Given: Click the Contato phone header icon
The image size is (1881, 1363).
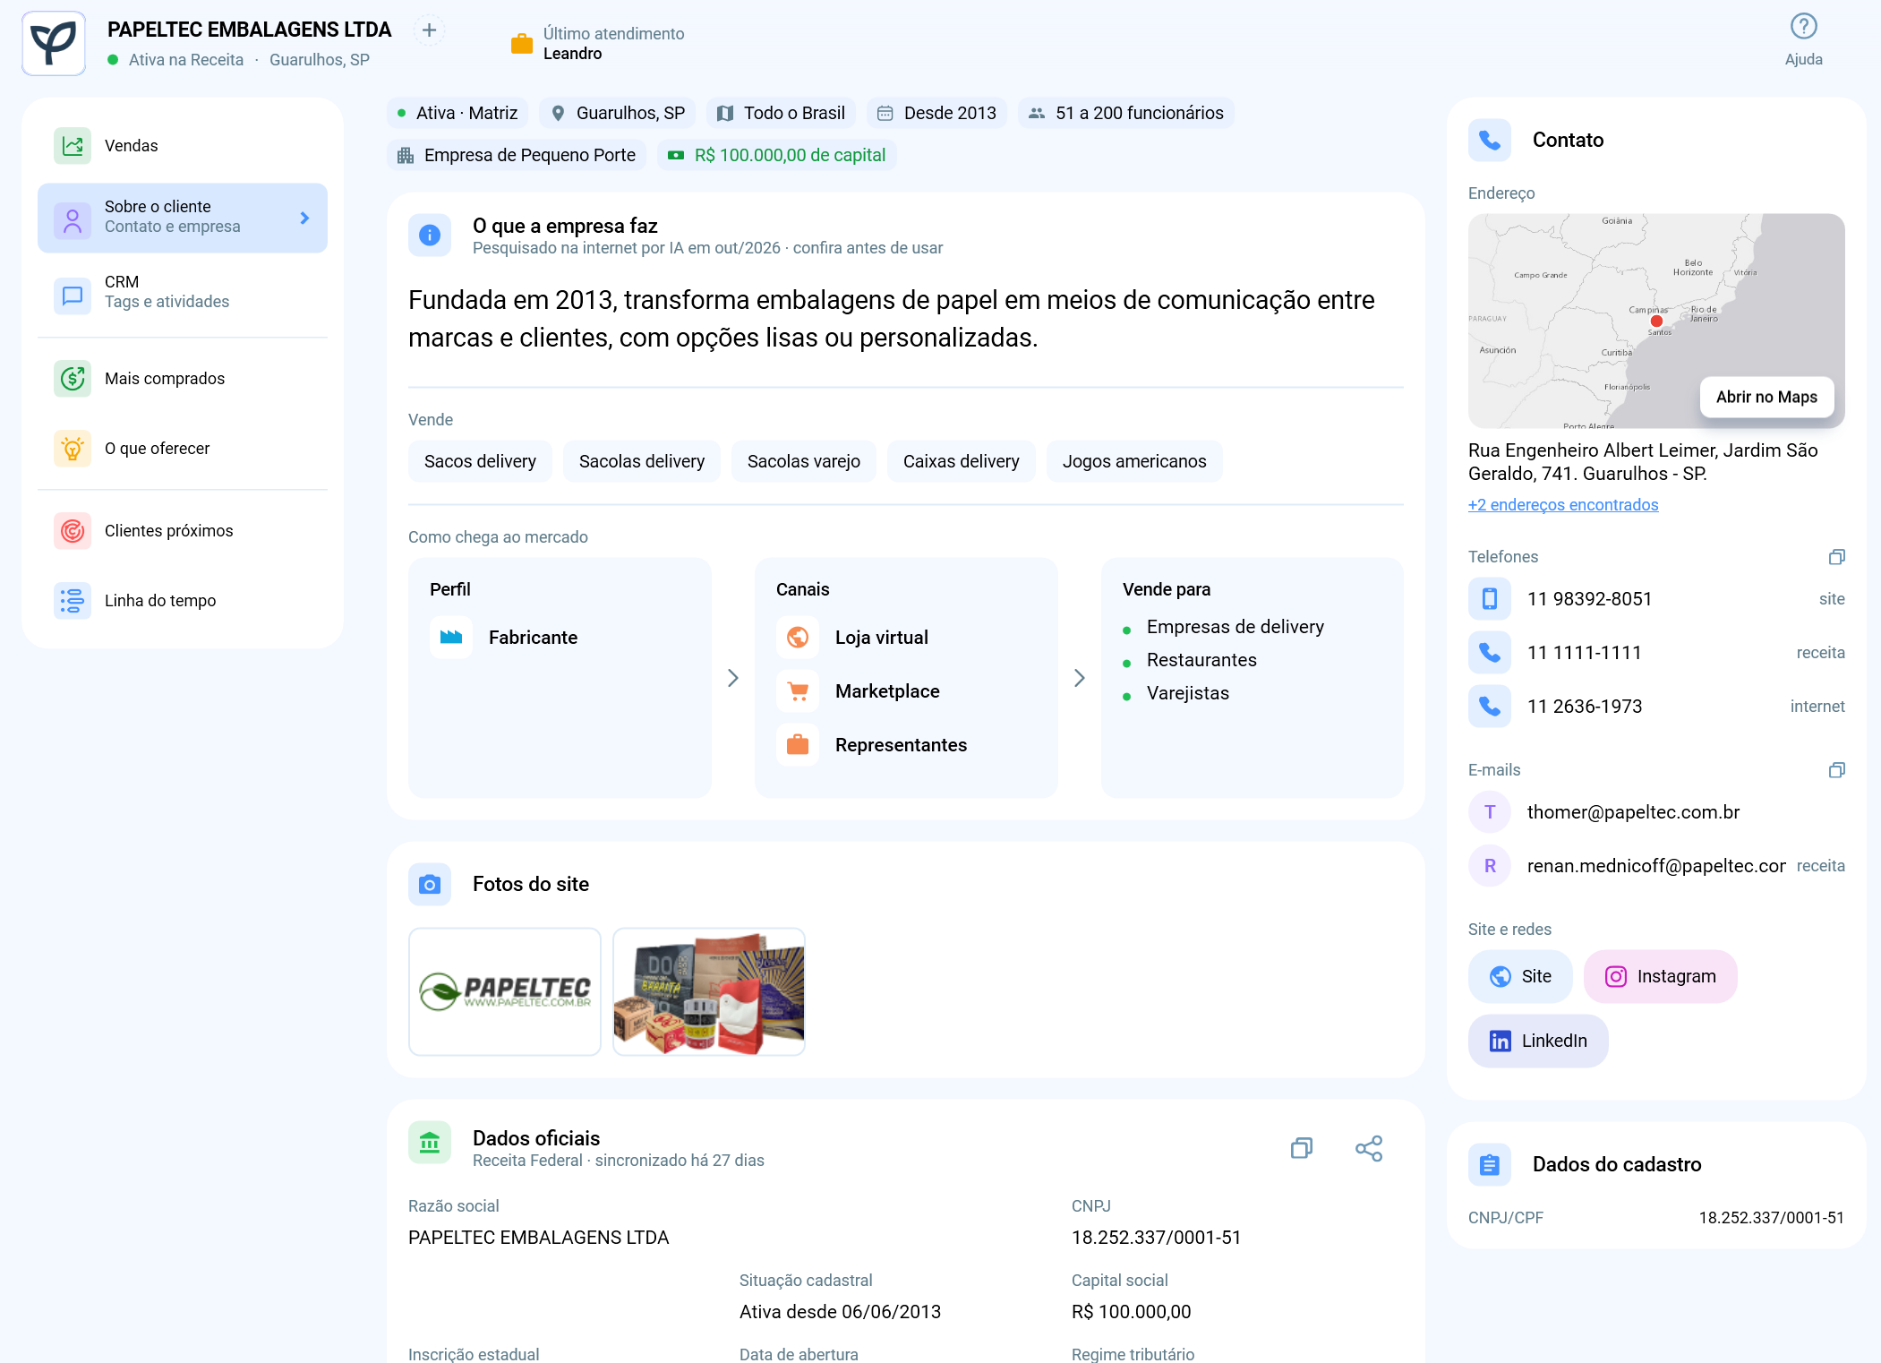Looking at the screenshot, I should pos(1490,141).
